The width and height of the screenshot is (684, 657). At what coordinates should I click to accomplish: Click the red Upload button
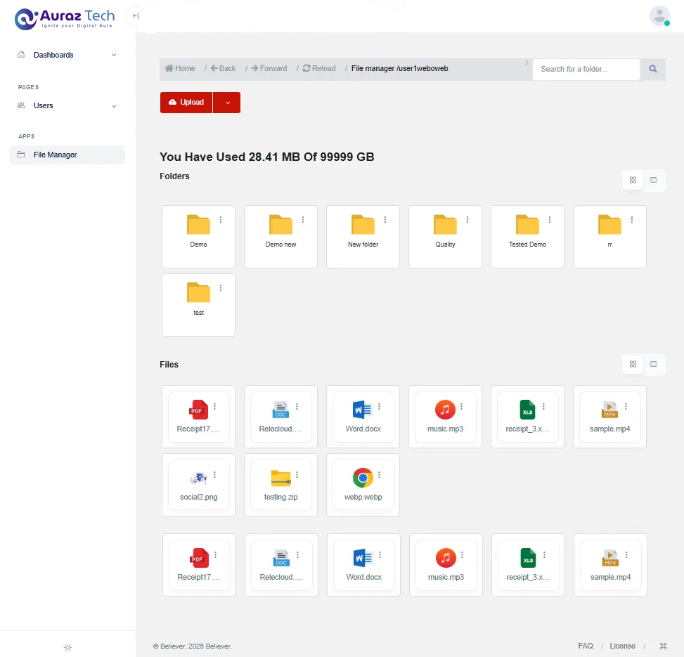click(186, 103)
